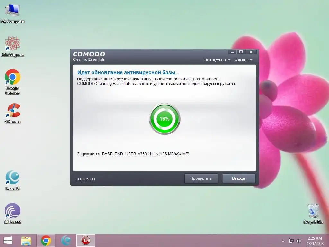Open CCleaner desktop shortcut

(13, 114)
